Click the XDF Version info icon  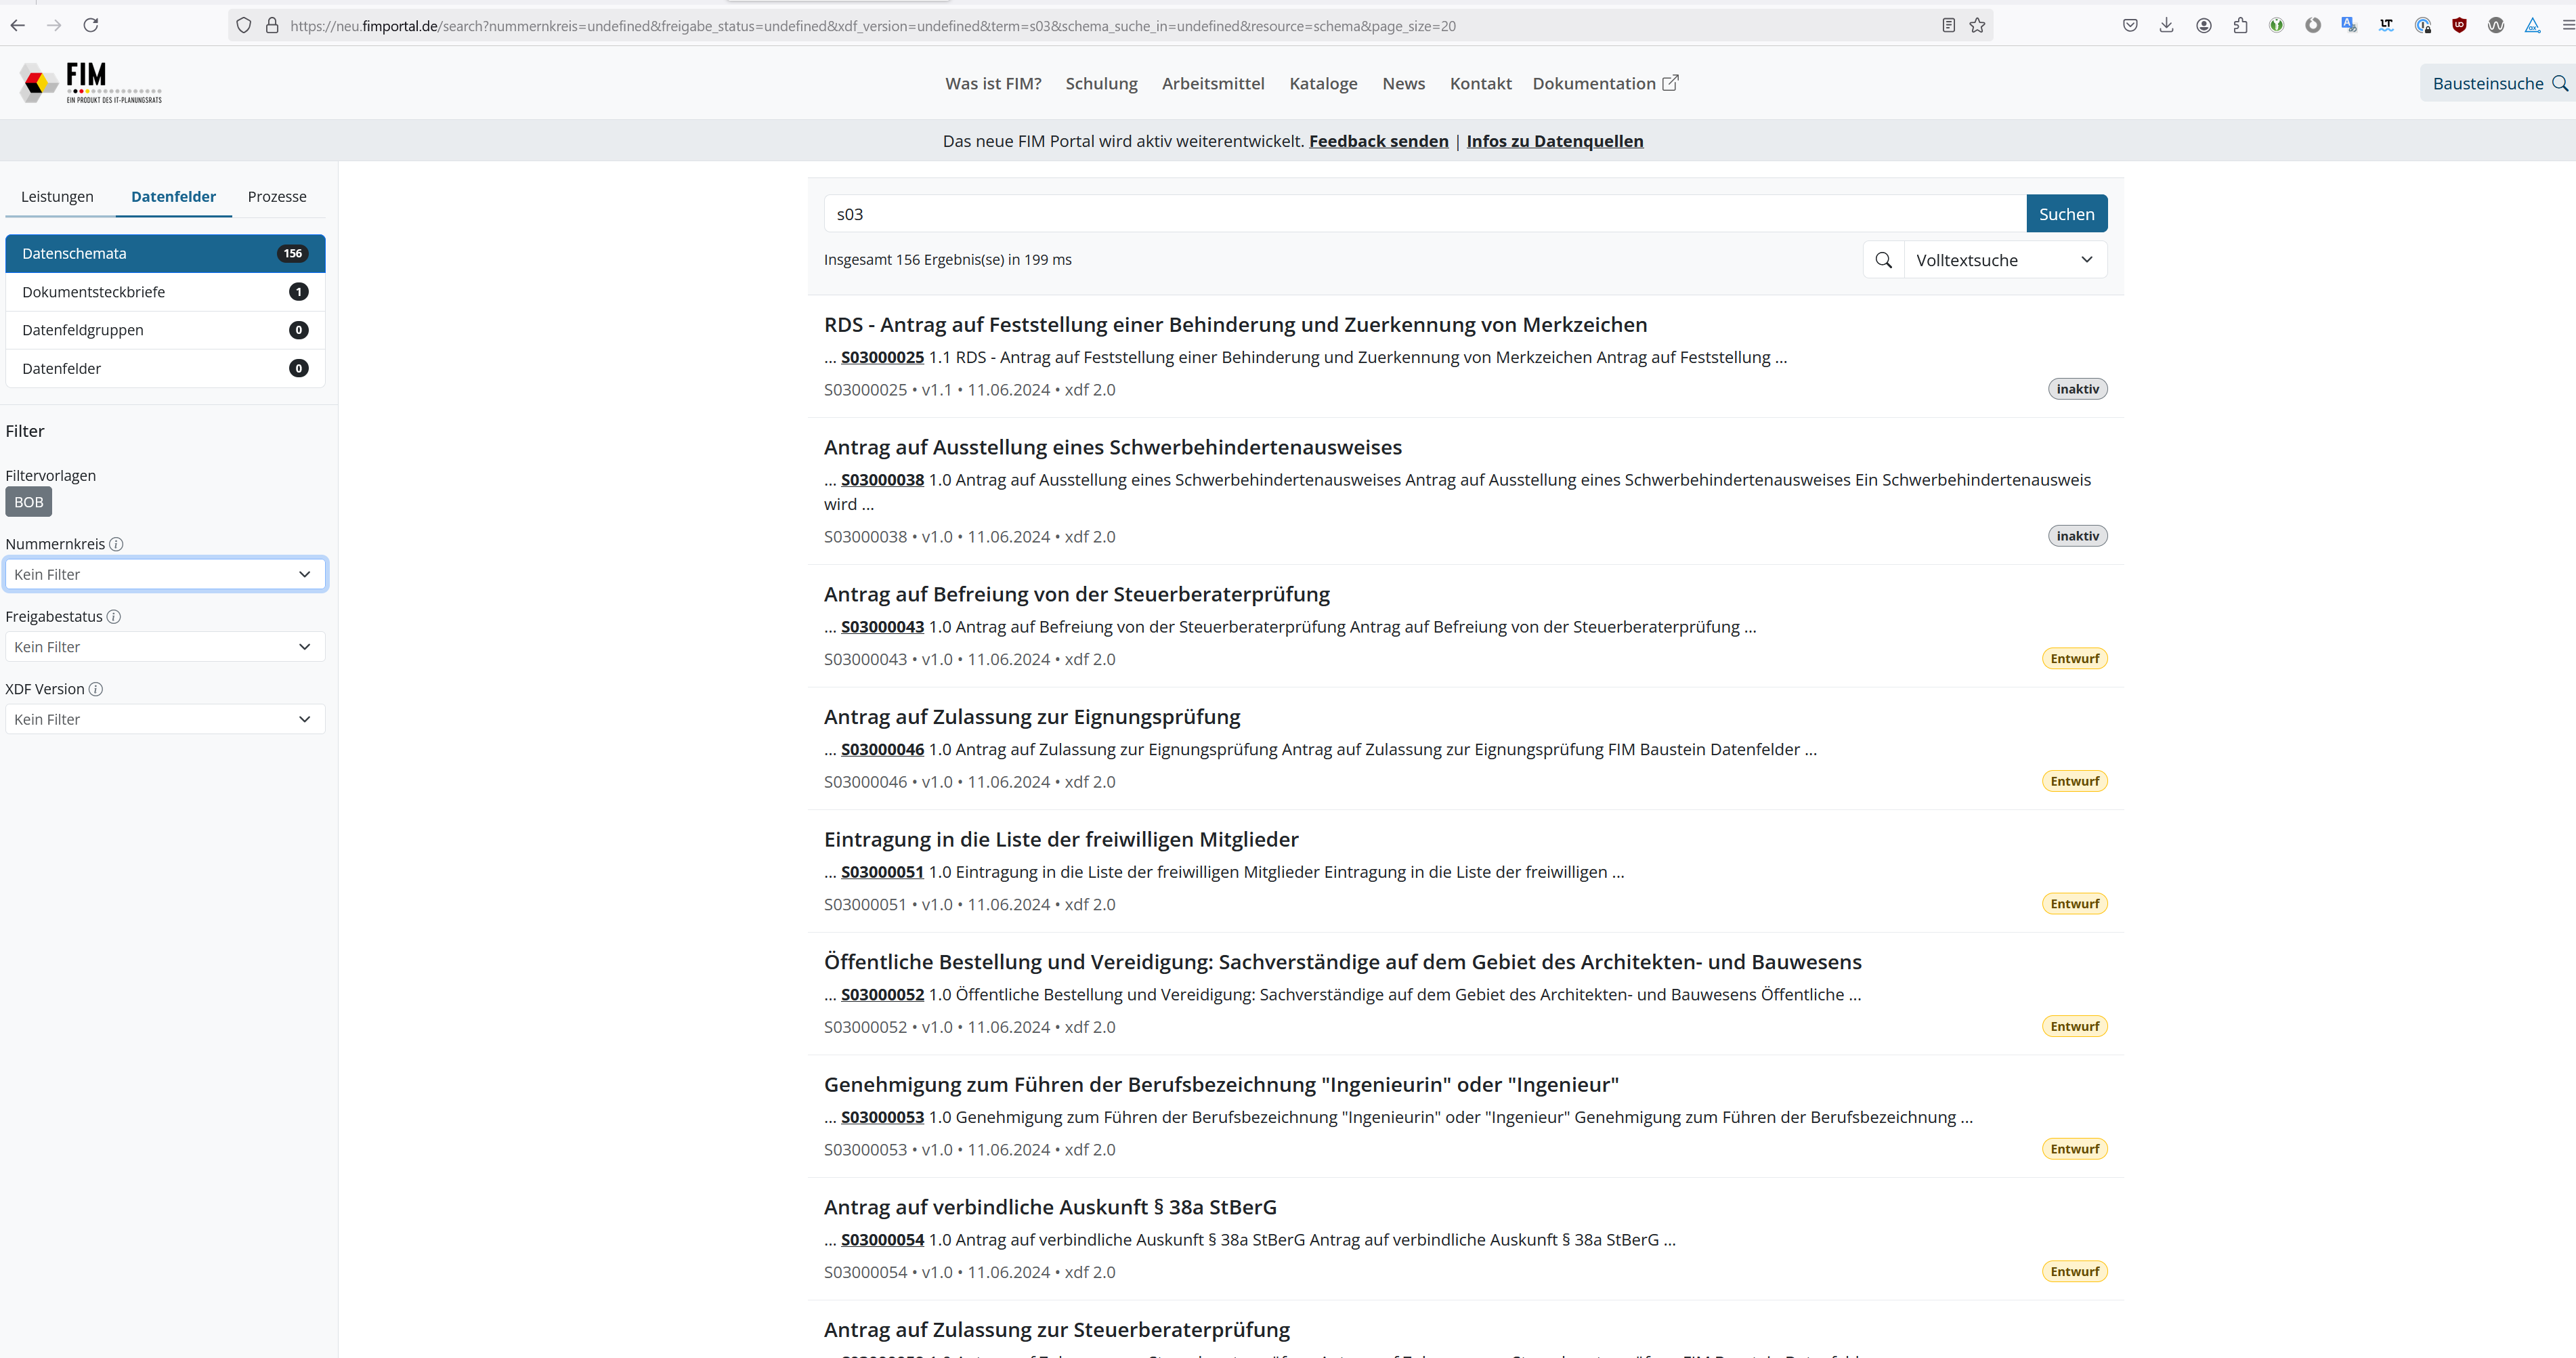[96, 689]
